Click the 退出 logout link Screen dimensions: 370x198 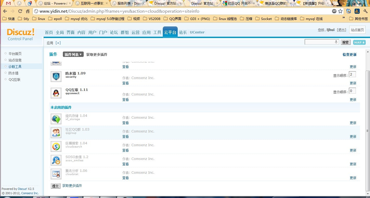click(x=342, y=30)
